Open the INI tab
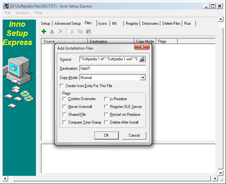Viewport: 226px width, 184px height. (x=117, y=23)
